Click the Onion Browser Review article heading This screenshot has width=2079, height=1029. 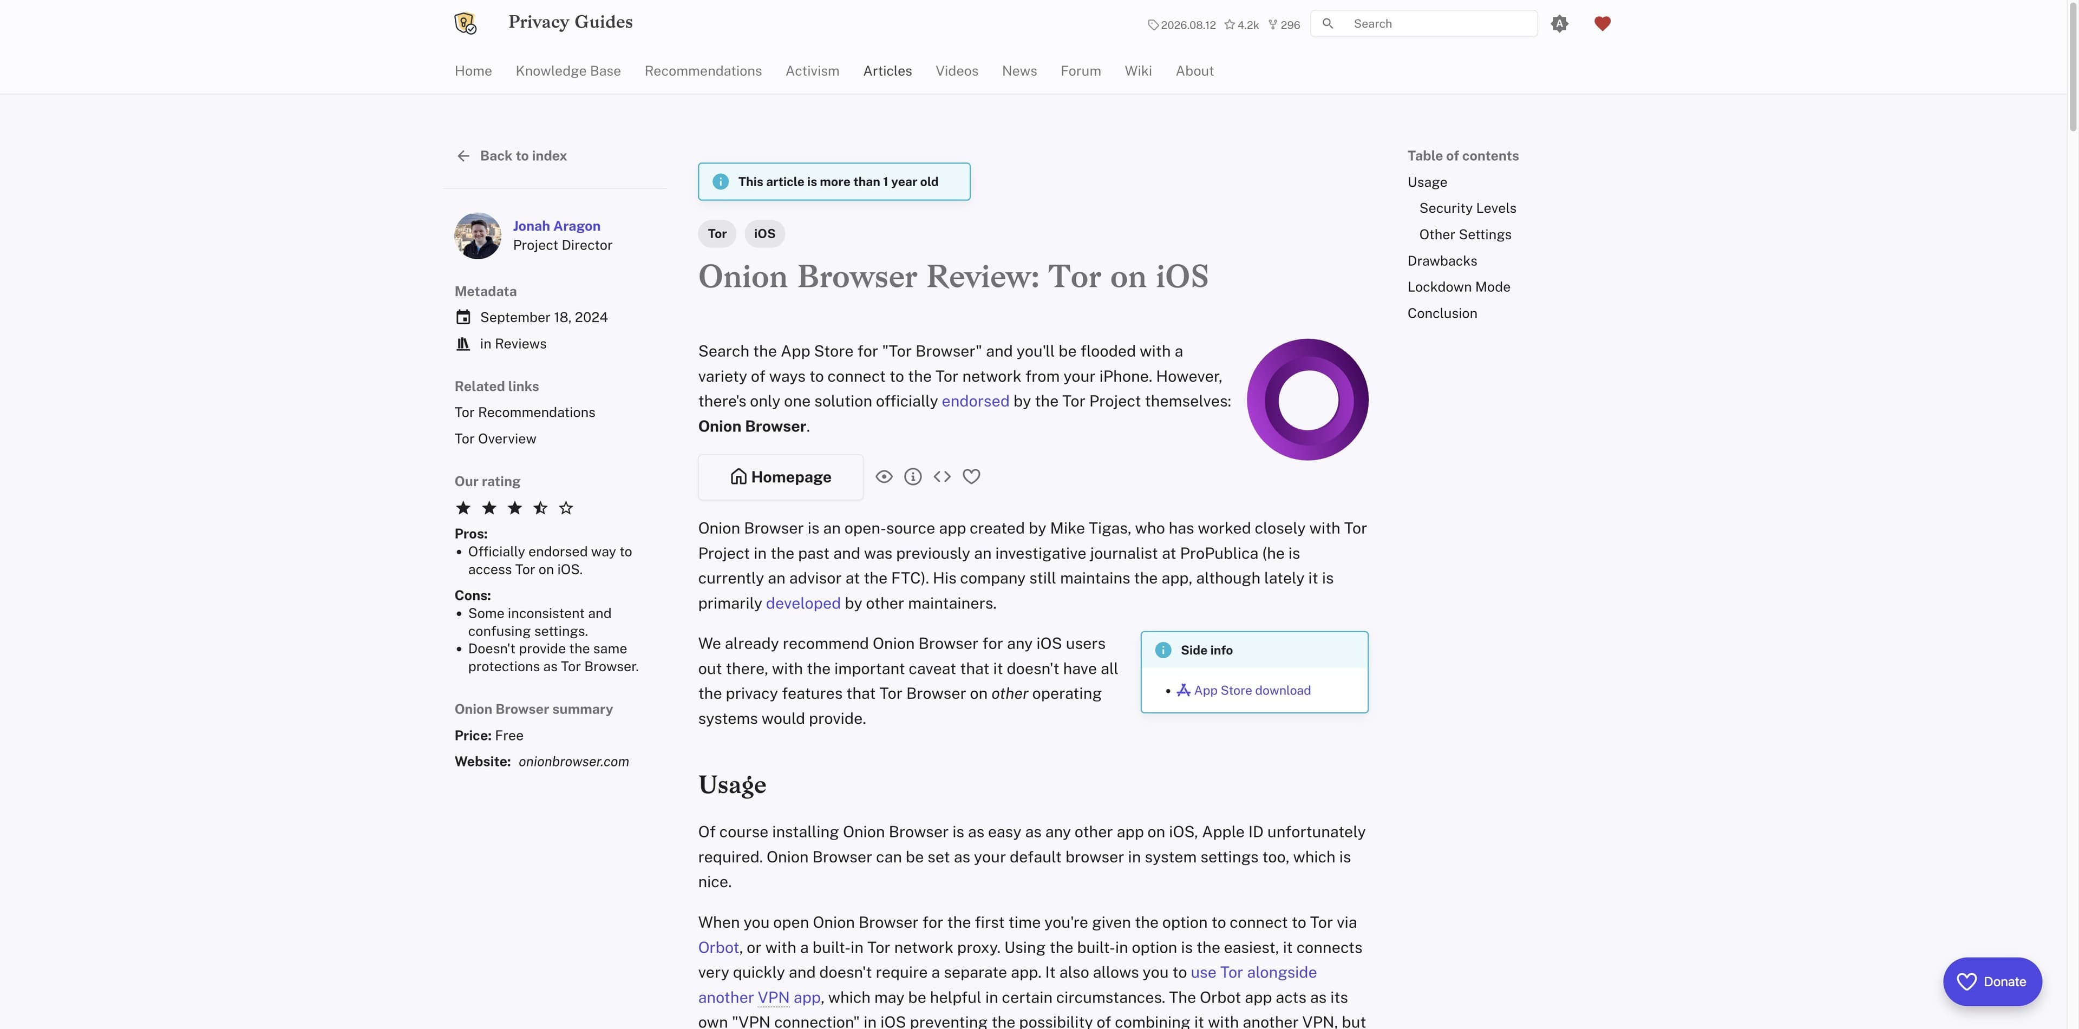[x=953, y=277]
